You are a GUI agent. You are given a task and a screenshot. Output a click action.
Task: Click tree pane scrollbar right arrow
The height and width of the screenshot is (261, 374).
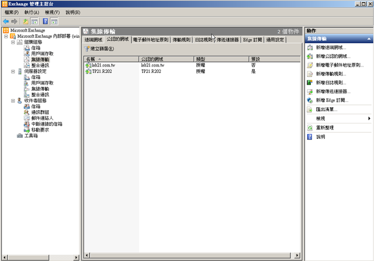point(76,258)
